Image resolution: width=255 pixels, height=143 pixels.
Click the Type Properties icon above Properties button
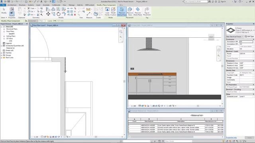[x=12, y=9]
